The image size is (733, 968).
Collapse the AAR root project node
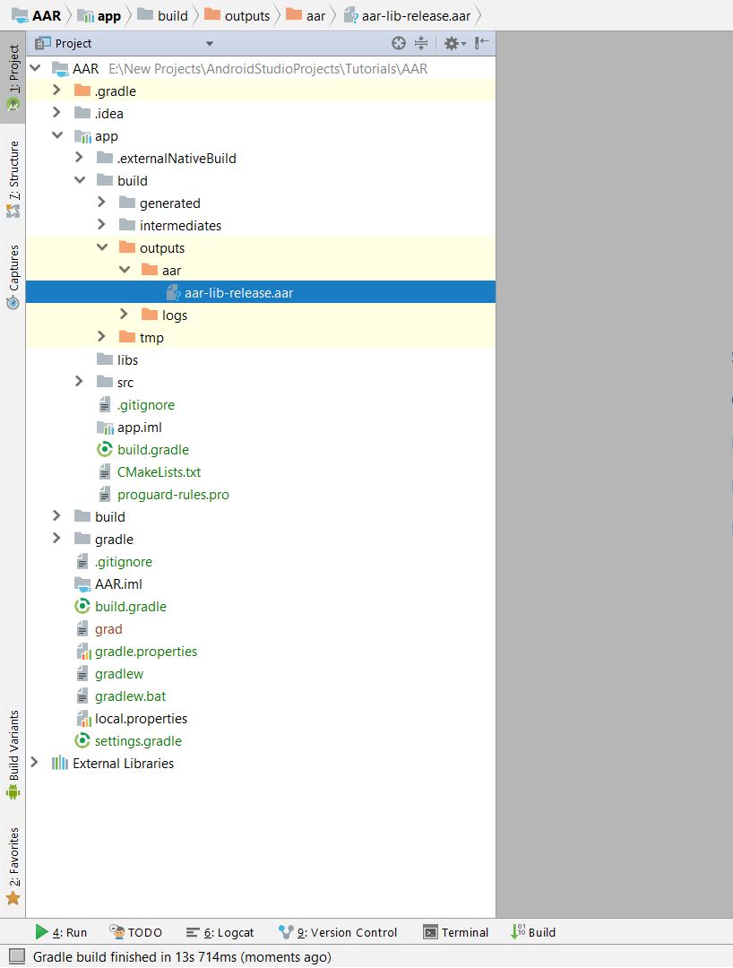coord(35,68)
